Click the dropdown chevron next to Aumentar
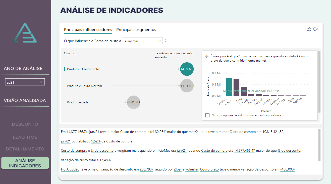This screenshot has width=331, height=184. click(159, 41)
